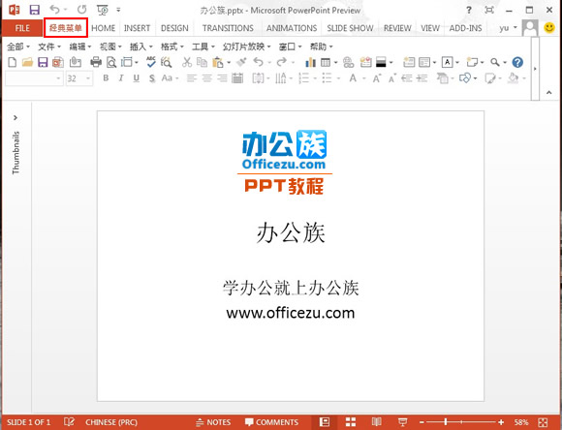Image resolution: width=562 pixels, height=430 pixels.
Task: Click the Insert Table icon
Action: pos(326,62)
